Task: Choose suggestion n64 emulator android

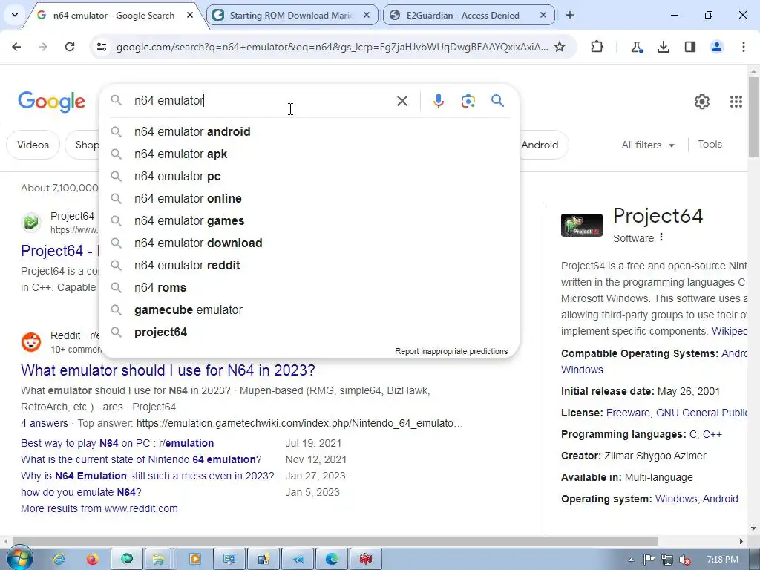Action: coord(309,132)
